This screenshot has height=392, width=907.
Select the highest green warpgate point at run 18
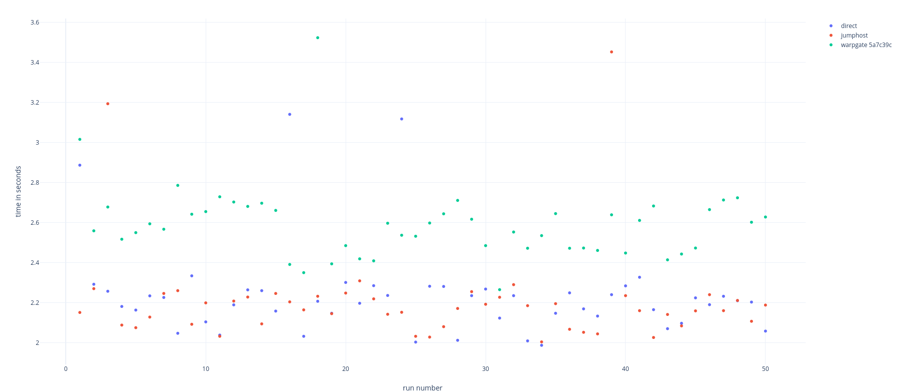coord(318,38)
